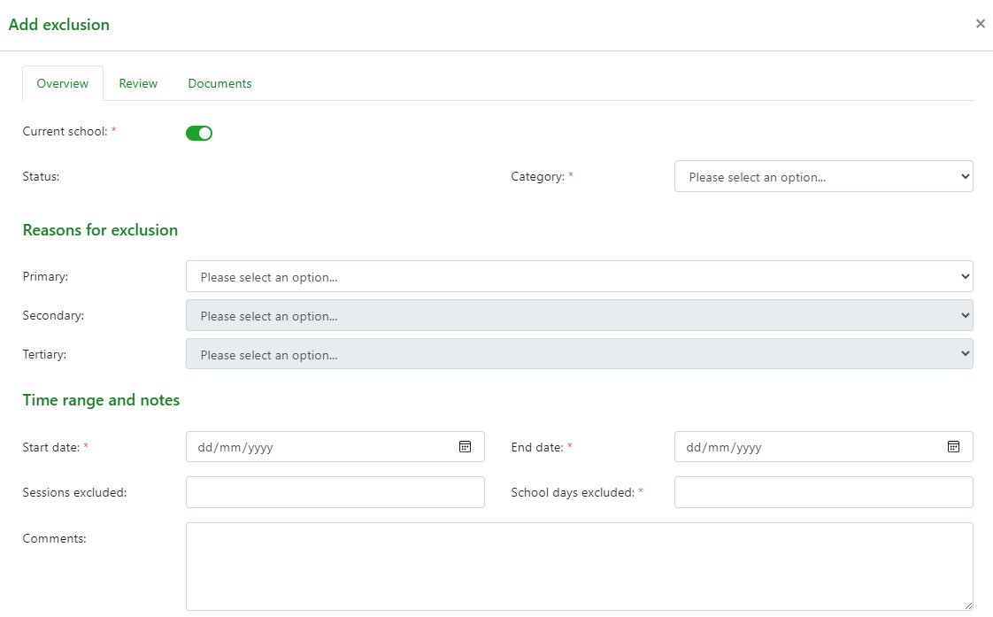Focus the School days excluded field
993x617 pixels.
823,492
